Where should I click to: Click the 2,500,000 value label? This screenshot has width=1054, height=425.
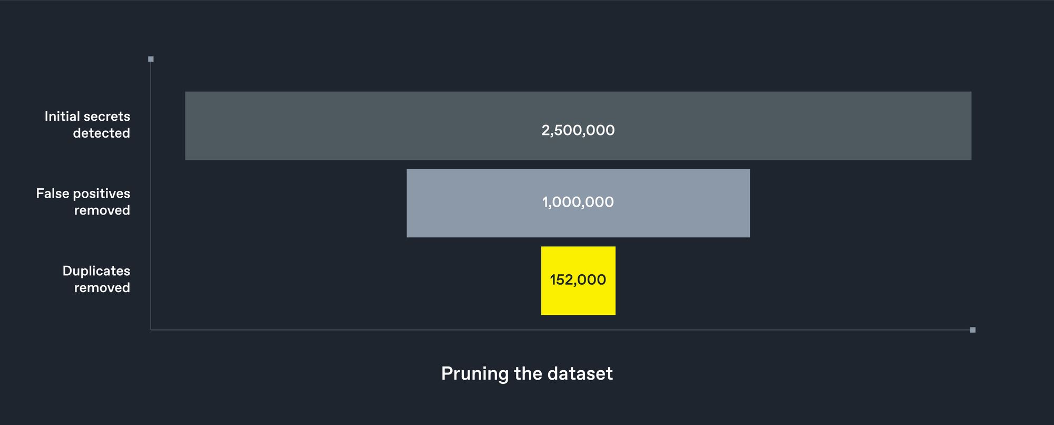(578, 130)
